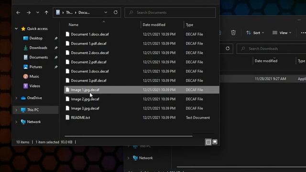Viewport: 306px width, 172px height.
Task: Click the Desktop folder icon in sidebar
Action: pyautogui.click(x=25, y=38)
